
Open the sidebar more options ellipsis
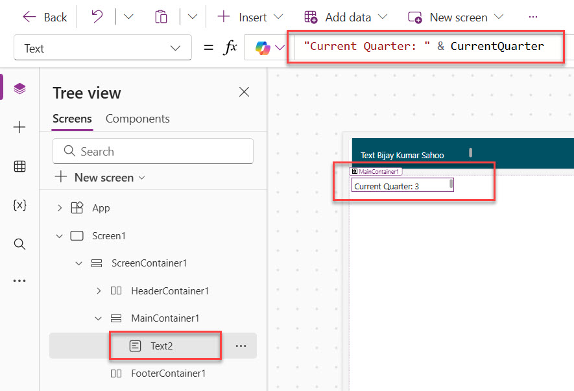(19, 281)
